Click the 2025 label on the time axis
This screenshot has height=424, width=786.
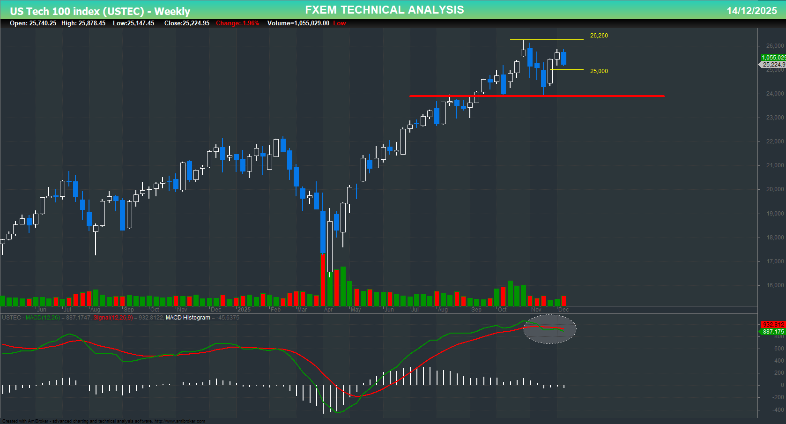coord(244,310)
